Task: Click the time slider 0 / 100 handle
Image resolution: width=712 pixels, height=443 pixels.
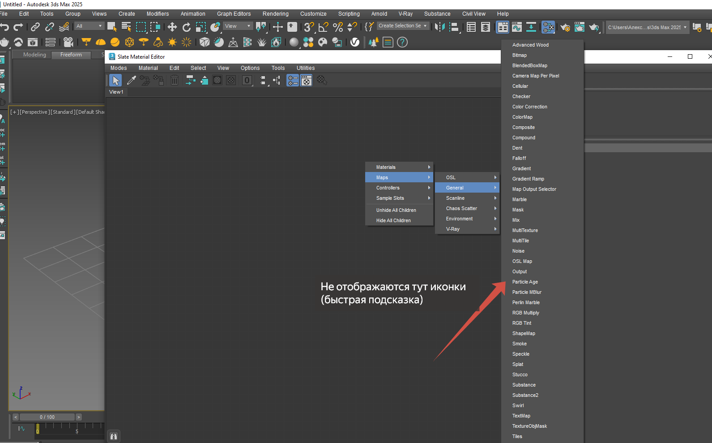Action: [x=47, y=417]
